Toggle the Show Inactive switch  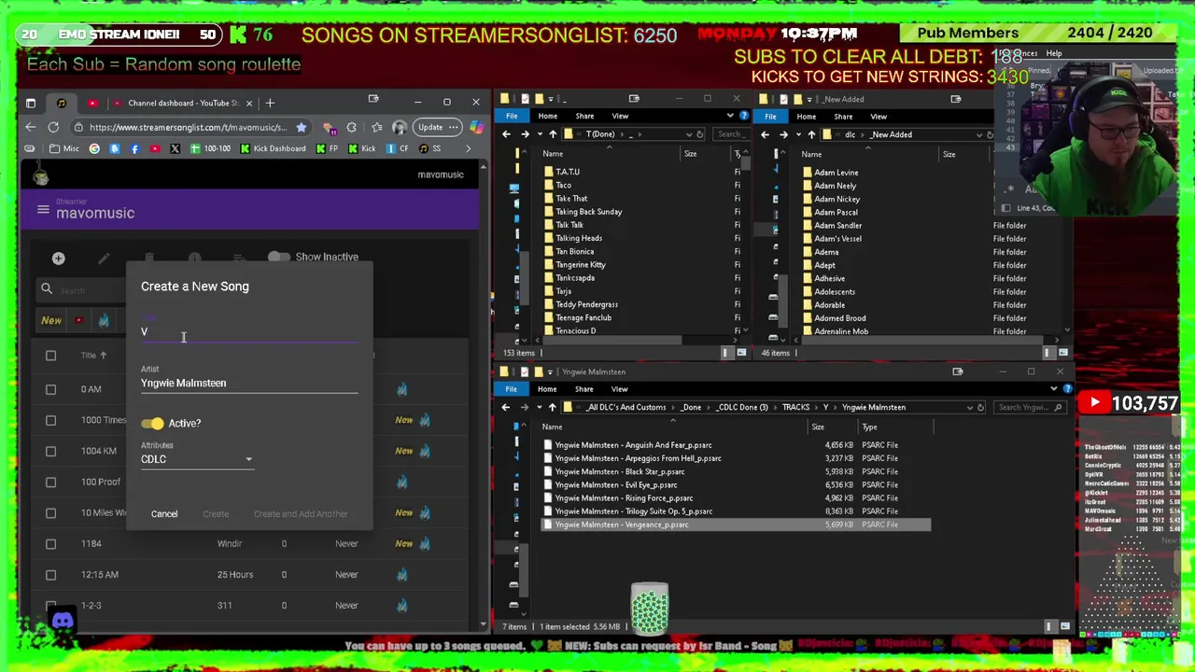tap(278, 257)
